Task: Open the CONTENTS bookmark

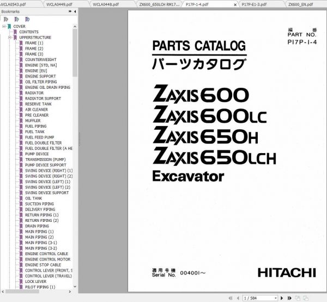Action: pos(29,32)
